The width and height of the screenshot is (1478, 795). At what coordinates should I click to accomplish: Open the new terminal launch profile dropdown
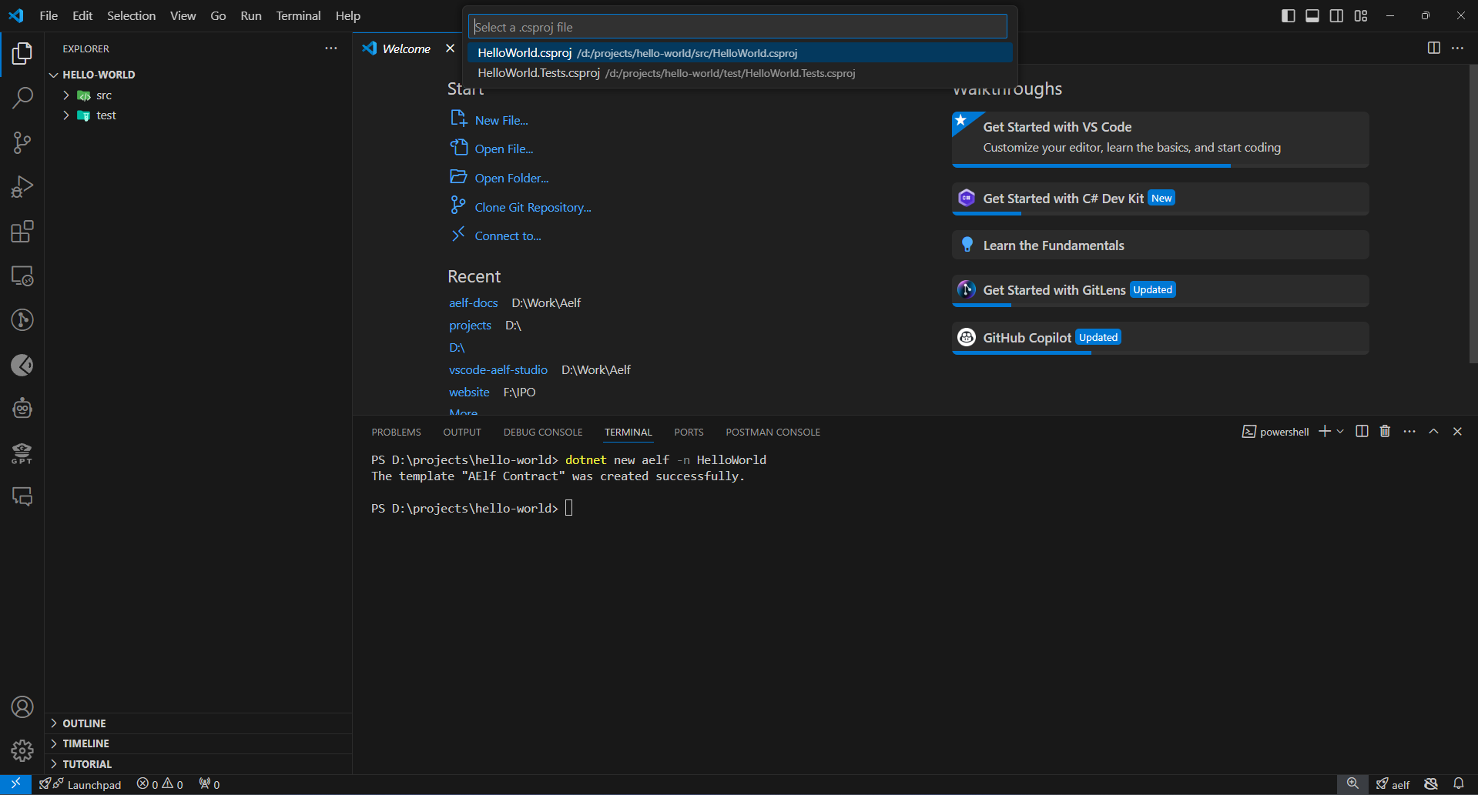(1341, 432)
